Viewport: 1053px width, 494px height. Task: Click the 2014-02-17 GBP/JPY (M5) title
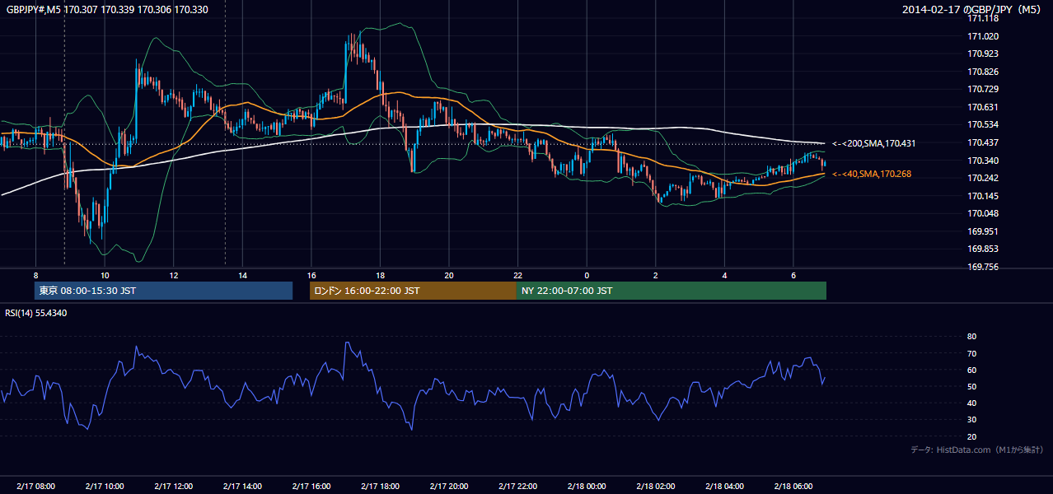(x=972, y=10)
